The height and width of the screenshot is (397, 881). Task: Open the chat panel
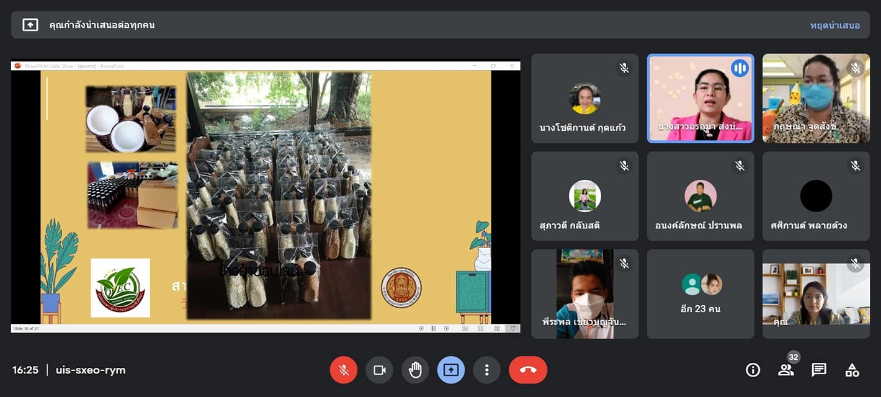pyautogui.click(x=819, y=370)
